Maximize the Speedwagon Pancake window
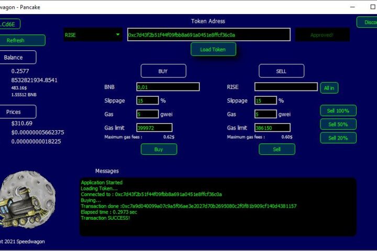This screenshot has width=377, height=251. [x=373, y=7]
